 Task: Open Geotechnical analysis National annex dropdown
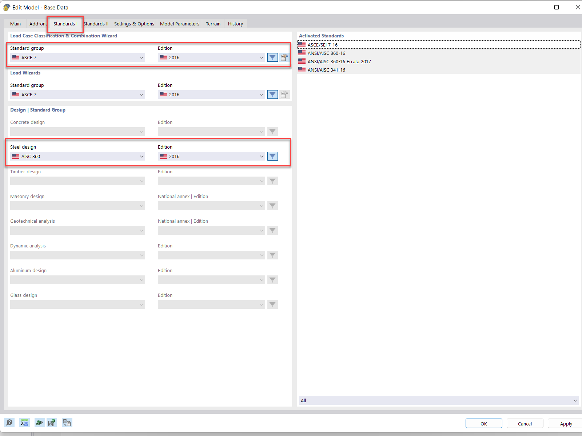211,230
